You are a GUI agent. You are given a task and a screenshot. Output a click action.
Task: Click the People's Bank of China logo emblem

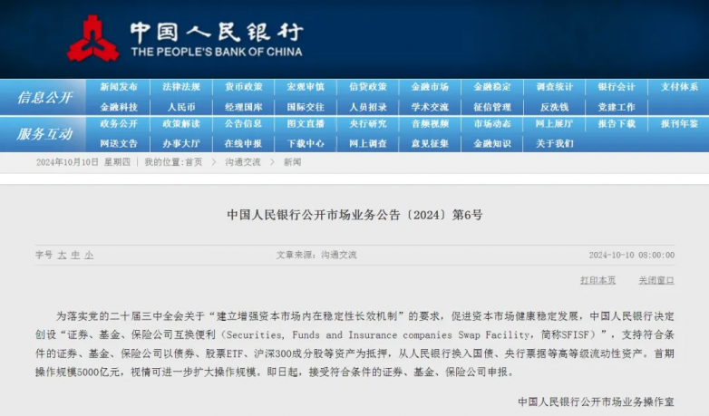(x=93, y=38)
